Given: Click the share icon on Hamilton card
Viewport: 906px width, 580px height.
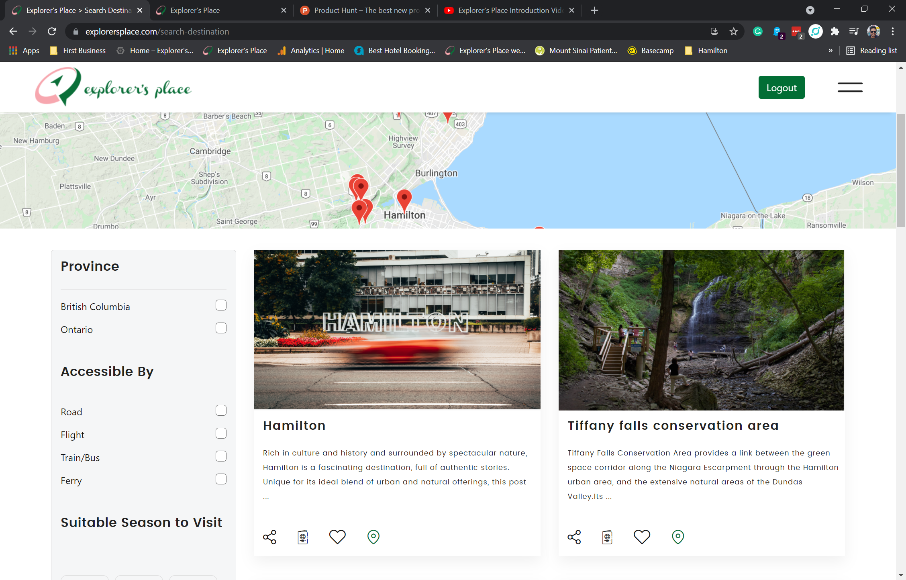Looking at the screenshot, I should tap(269, 537).
